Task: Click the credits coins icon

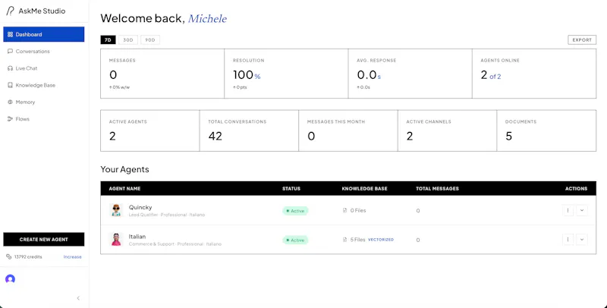Action: coord(9,256)
